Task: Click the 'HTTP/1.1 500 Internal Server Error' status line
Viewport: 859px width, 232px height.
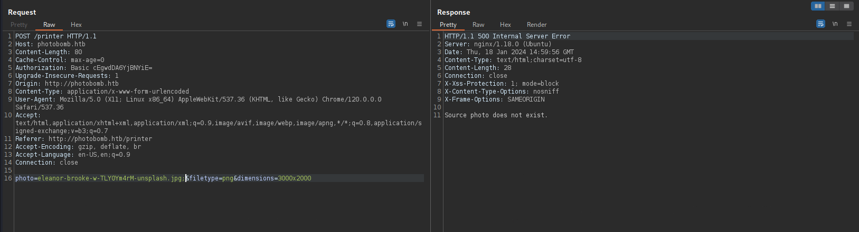Action: pyautogui.click(x=507, y=36)
